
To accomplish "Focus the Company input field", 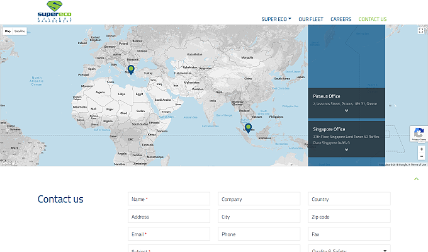I will coord(259,198).
